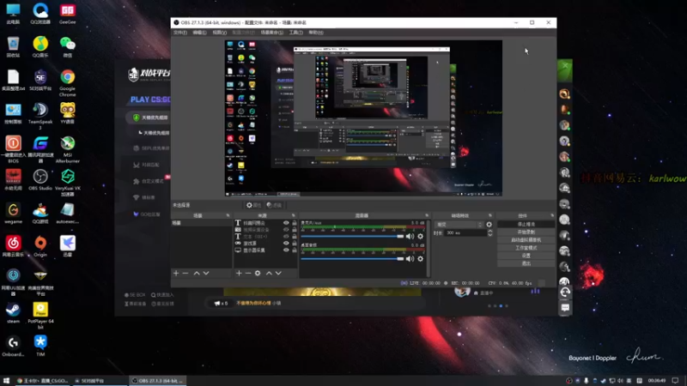Open source properties gear below Sources list
The width and height of the screenshot is (687, 386).
tap(258, 273)
